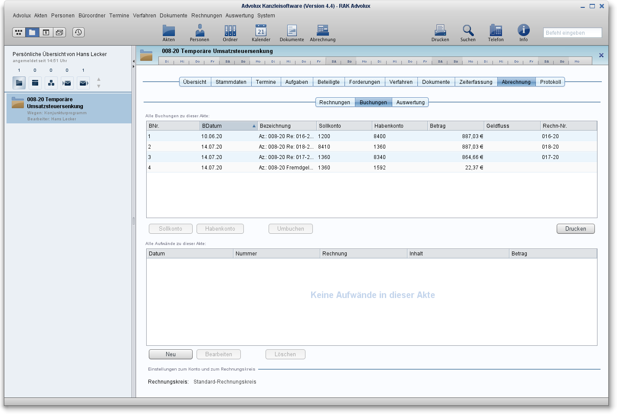This screenshot has width=617, height=414.
Task: Switch to the Übersicht tab
Action: (195, 82)
